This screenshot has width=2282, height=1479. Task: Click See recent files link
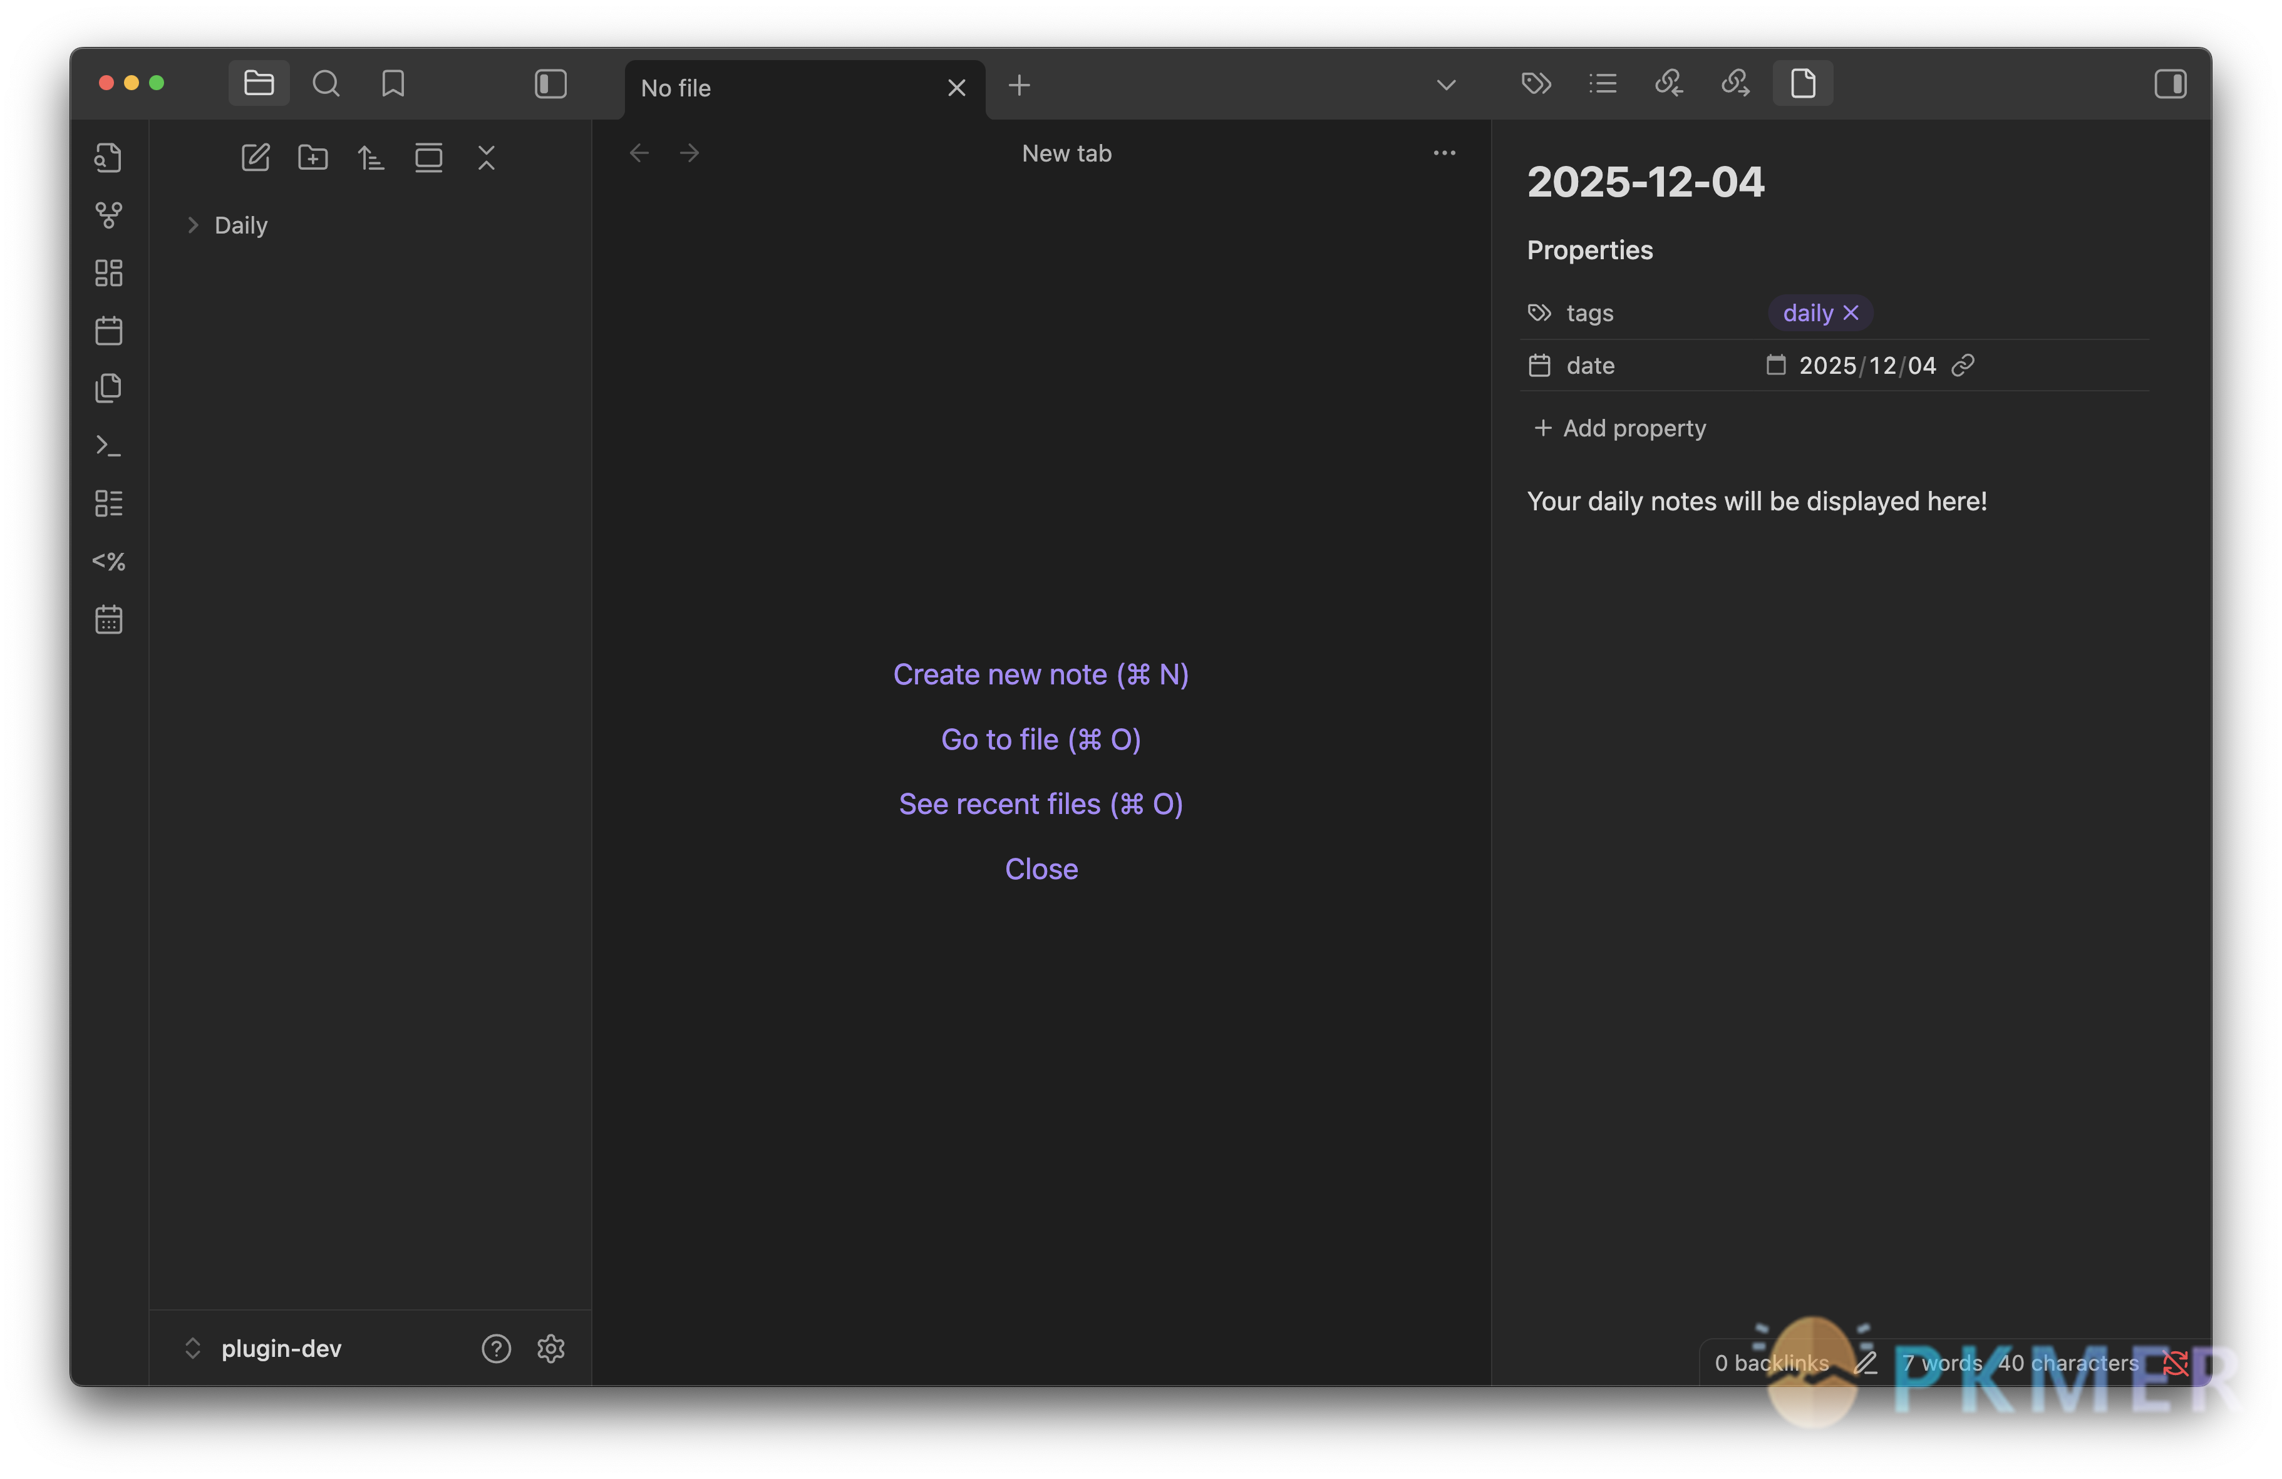(x=1040, y=804)
